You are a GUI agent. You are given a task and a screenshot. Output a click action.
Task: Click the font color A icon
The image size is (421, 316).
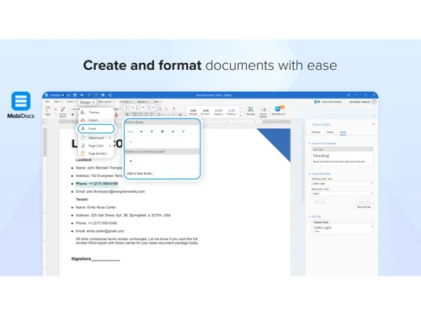click(x=116, y=115)
